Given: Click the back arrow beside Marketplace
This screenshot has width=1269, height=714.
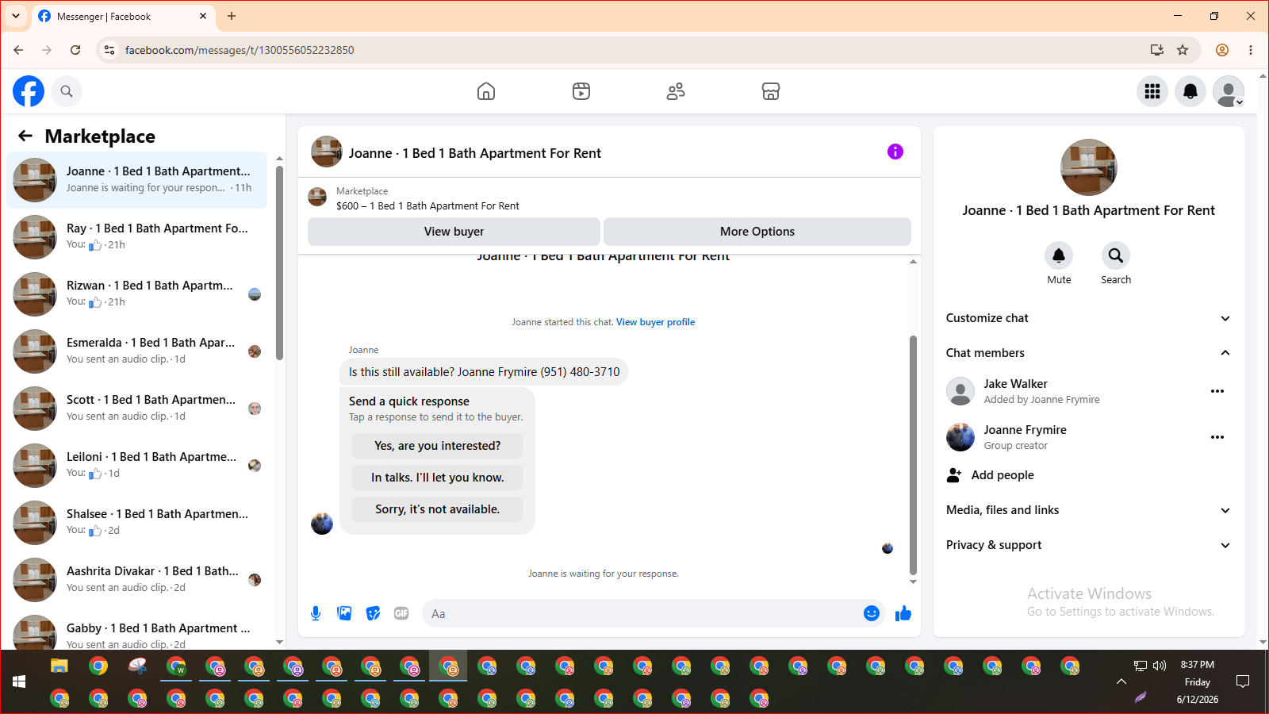Looking at the screenshot, I should pyautogui.click(x=25, y=136).
